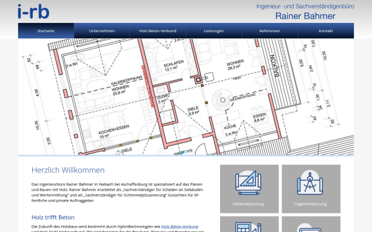Click the Herzlich Willkommen heading

click(x=68, y=170)
